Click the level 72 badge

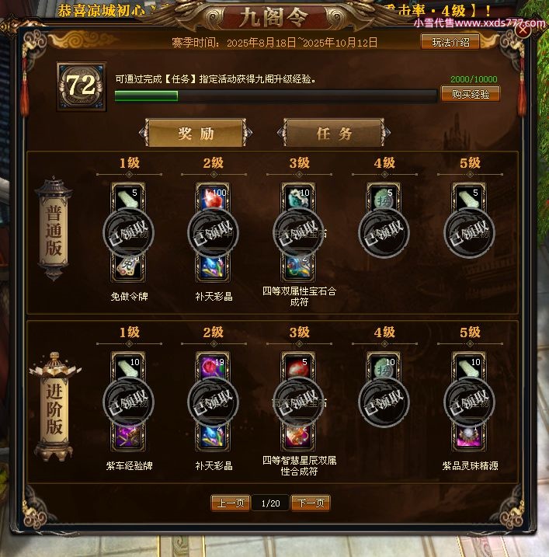click(82, 86)
